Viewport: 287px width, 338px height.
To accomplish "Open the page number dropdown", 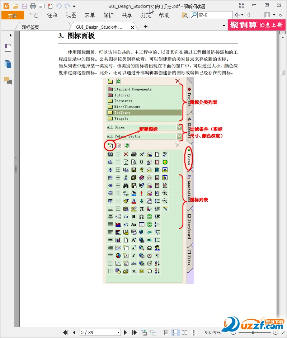I will [118, 332].
